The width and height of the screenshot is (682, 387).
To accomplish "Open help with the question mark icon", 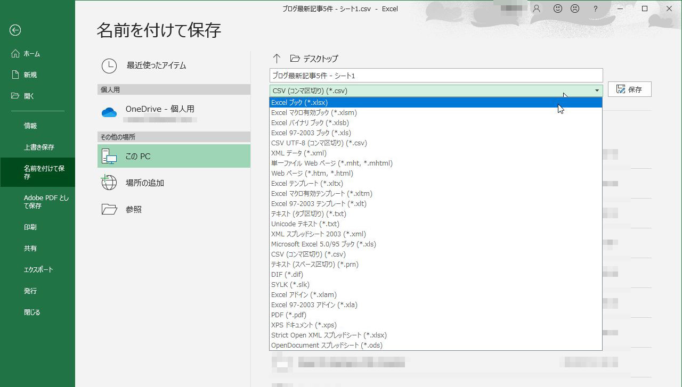I will coord(595,9).
